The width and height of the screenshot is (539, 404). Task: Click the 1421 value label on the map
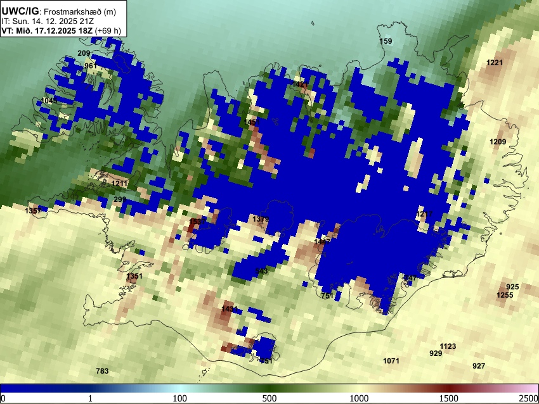[301, 84]
